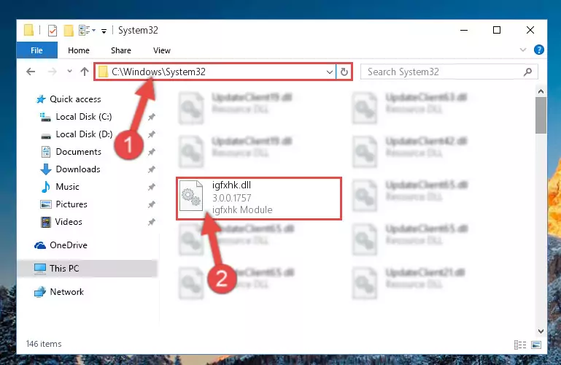The width and height of the screenshot is (561, 365).
Task: Click the Videos film strip icon
Action: [x=46, y=222]
